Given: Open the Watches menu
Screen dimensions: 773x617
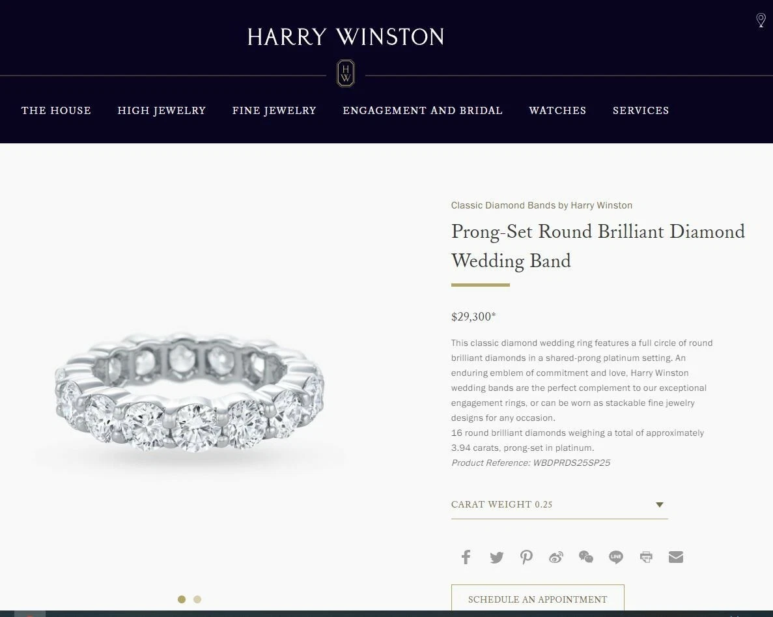Looking at the screenshot, I should coord(557,111).
